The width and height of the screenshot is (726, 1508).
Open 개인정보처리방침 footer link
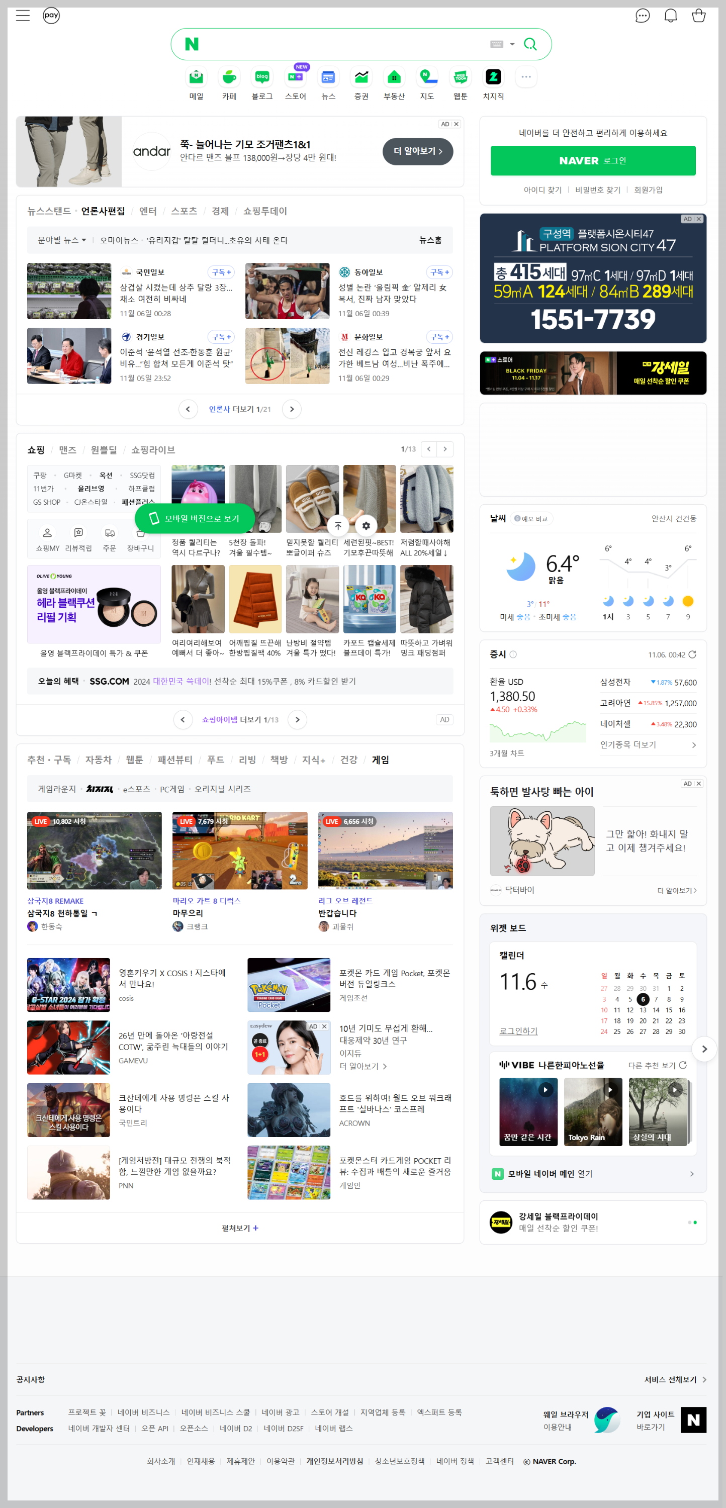point(334,1461)
